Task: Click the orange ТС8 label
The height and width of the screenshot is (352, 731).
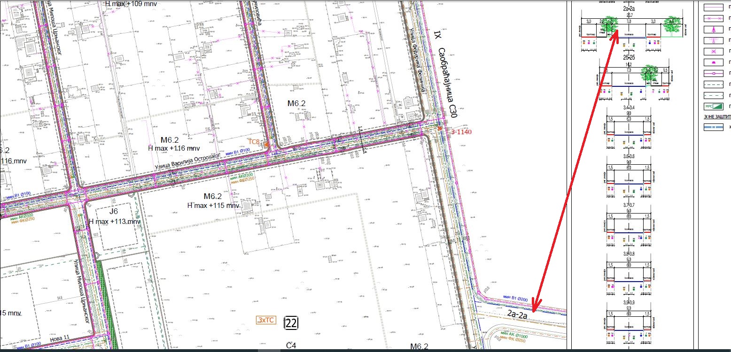Action: (x=254, y=142)
